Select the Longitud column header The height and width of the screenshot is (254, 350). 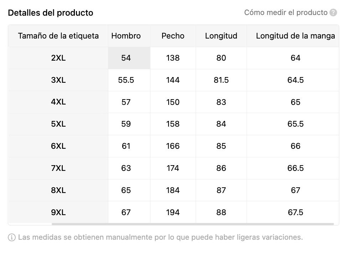[221, 36]
